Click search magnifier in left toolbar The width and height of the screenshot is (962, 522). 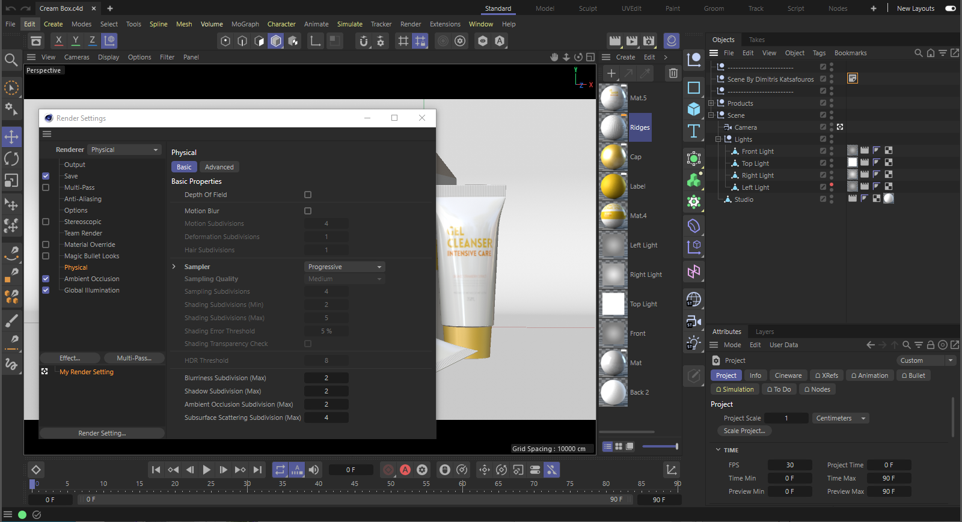pos(11,59)
